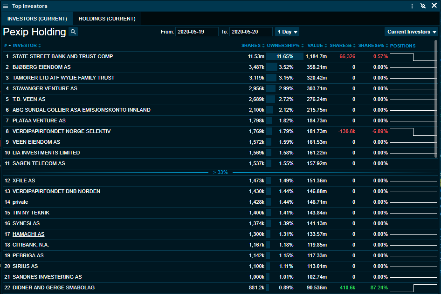Select Citibank, N.A. investor

click(31, 245)
